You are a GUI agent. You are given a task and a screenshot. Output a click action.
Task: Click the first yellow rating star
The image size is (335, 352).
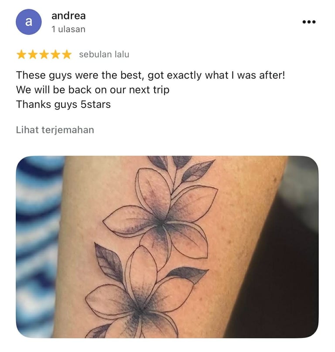click(x=21, y=55)
